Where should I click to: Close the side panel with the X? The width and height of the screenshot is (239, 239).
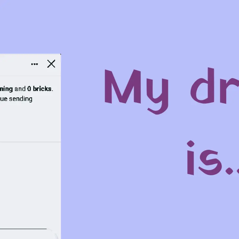[51, 64]
